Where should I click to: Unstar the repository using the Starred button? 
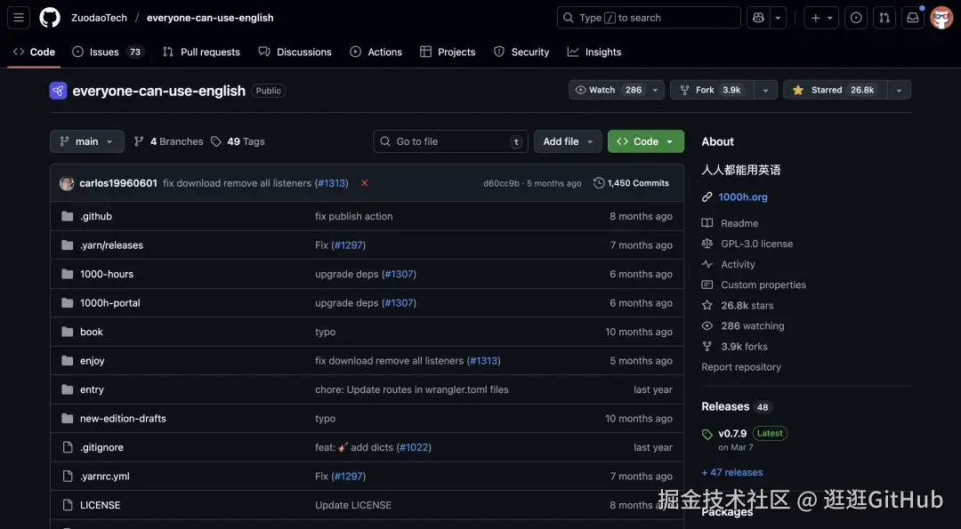coord(836,90)
